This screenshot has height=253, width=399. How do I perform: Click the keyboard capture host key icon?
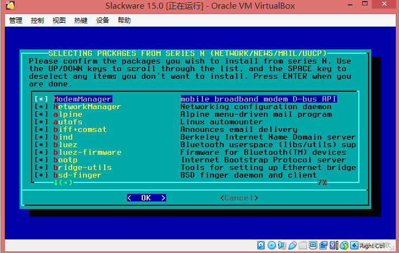click(x=354, y=245)
